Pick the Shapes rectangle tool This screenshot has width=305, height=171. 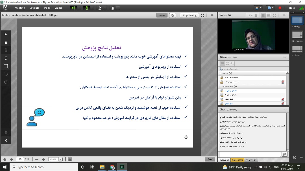click(6, 66)
